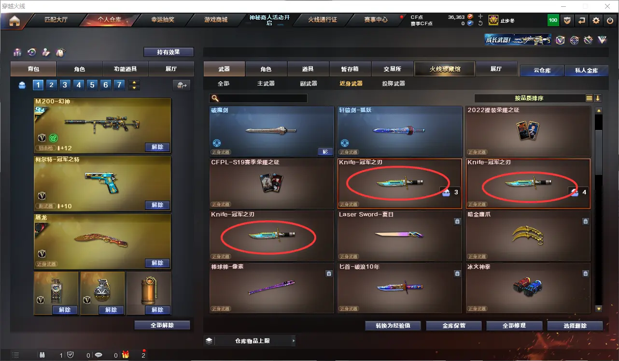
Task: Click the return arrow icon in top bar
Action: click(582, 20)
